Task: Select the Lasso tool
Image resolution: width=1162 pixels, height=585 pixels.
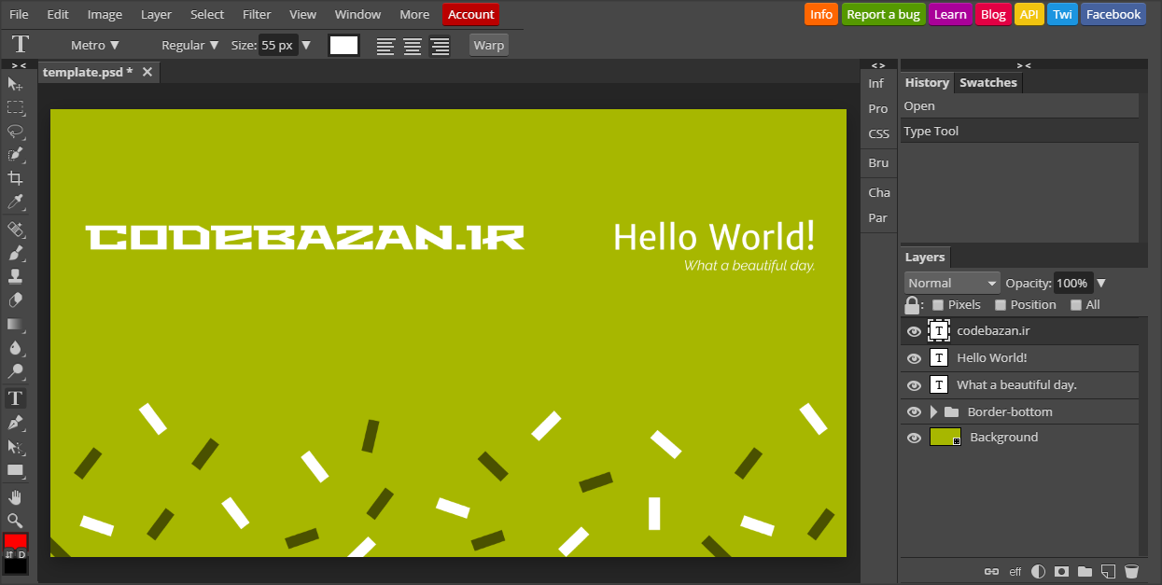Action: (16, 131)
